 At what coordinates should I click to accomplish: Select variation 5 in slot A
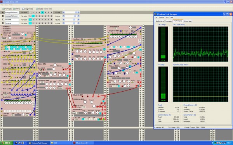click(x=42, y=13)
